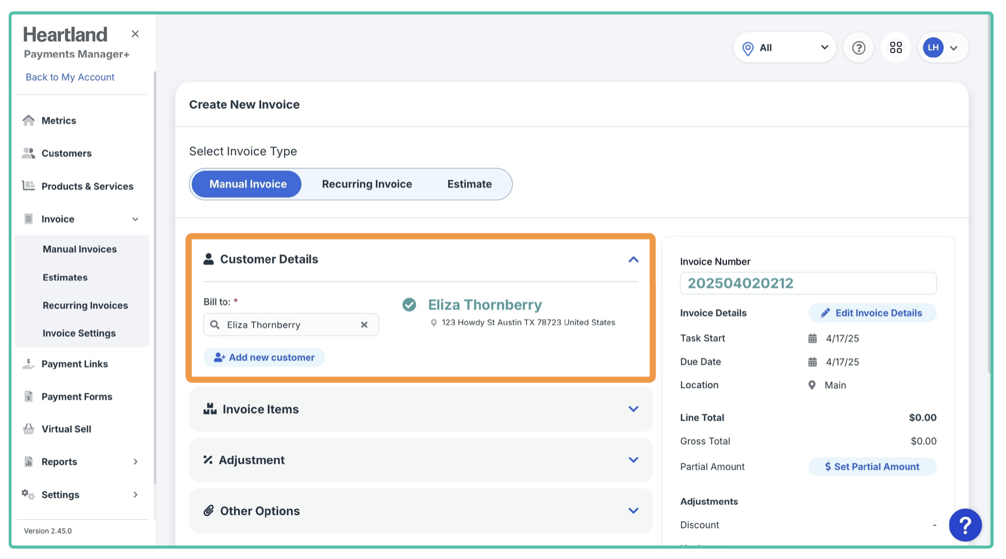Switch invoice type to Recurring Invoice
Viewport: 1006px width, 559px height.
(x=367, y=184)
